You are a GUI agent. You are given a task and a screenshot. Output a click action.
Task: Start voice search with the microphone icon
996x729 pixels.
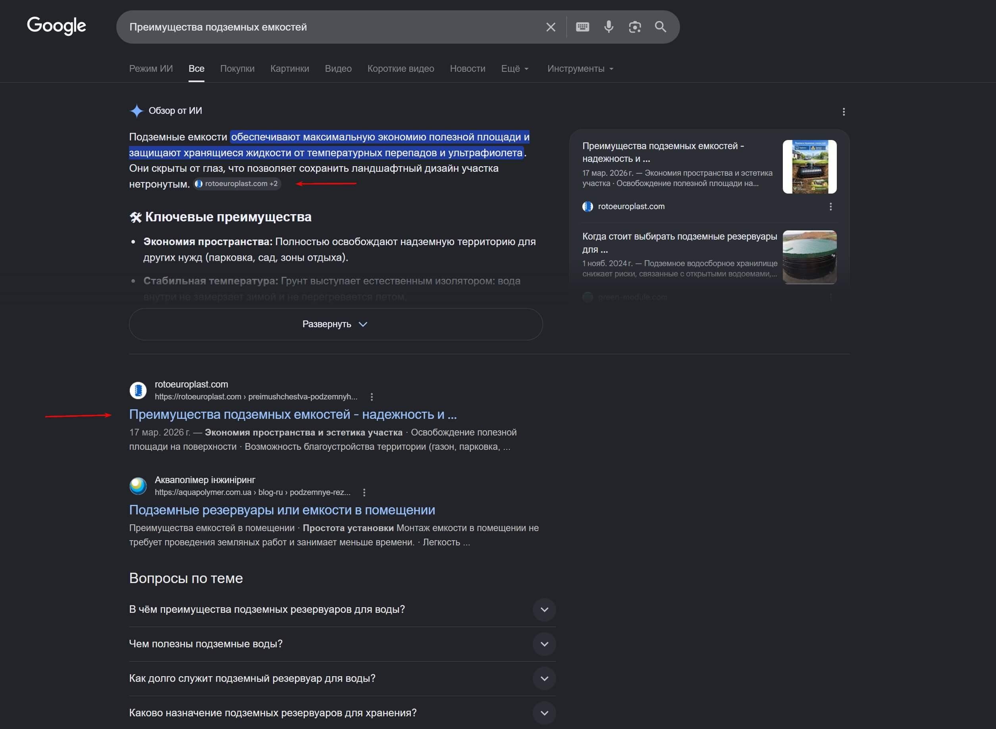click(609, 27)
